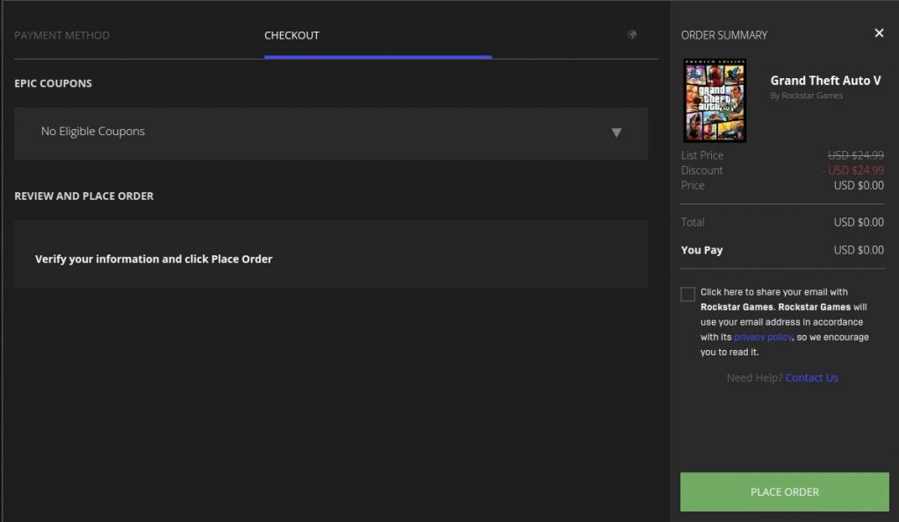The height and width of the screenshot is (522, 899).
Task: Click the purple checkout progress bar
Action: 378,53
